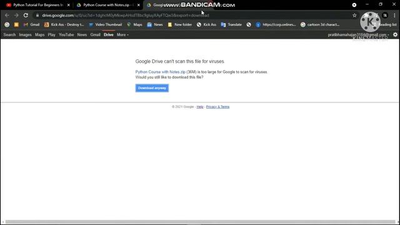Click the Google G bookmark icon
400x225 pixels.
tap(7, 24)
